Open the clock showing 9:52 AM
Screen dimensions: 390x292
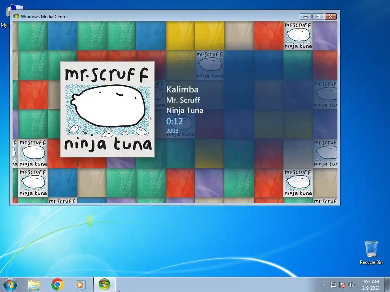(x=371, y=285)
